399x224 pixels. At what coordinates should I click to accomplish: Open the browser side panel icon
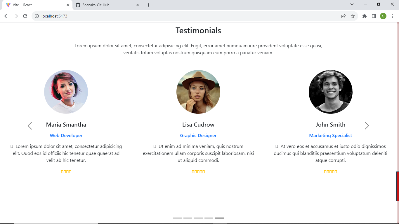click(374, 16)
